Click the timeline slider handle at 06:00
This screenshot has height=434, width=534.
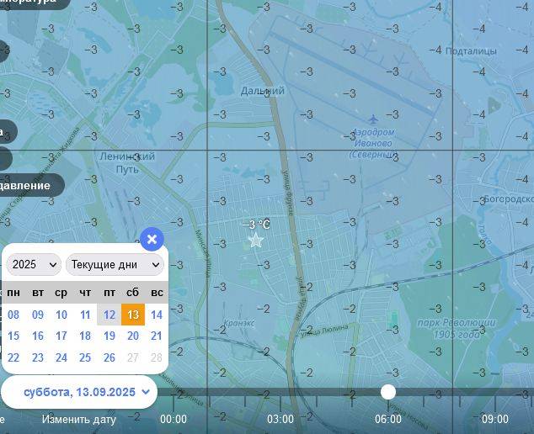(x=388, y=392)
